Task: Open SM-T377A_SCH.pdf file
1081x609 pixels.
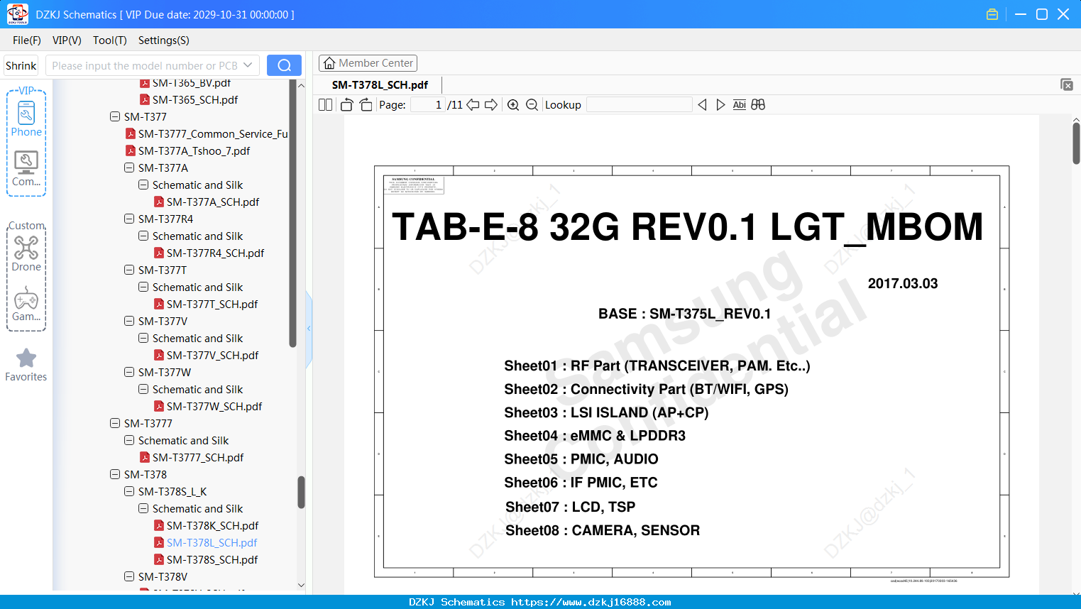Action: pos(213,202)
